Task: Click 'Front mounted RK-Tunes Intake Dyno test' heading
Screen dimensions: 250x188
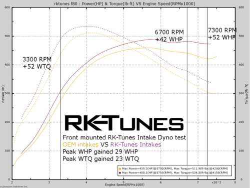Action: click(124, 137)
